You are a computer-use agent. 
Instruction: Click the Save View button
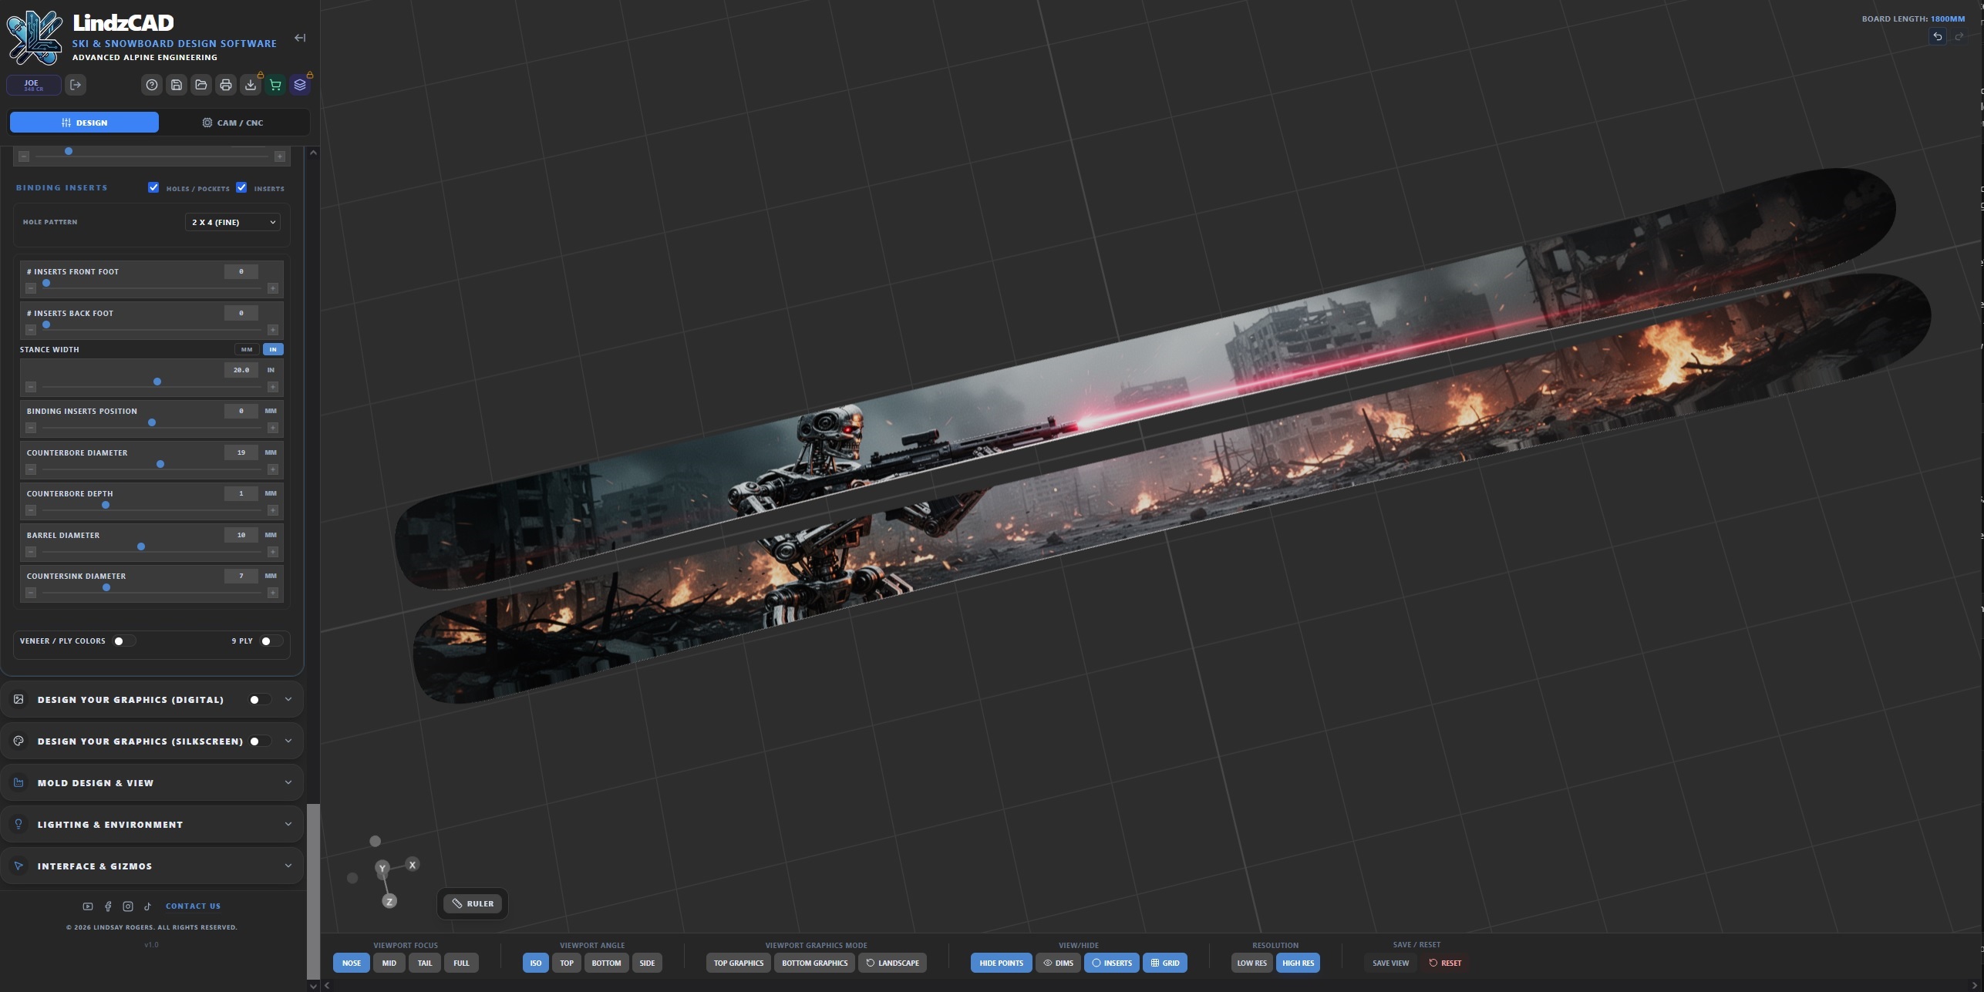[1390, 963]
